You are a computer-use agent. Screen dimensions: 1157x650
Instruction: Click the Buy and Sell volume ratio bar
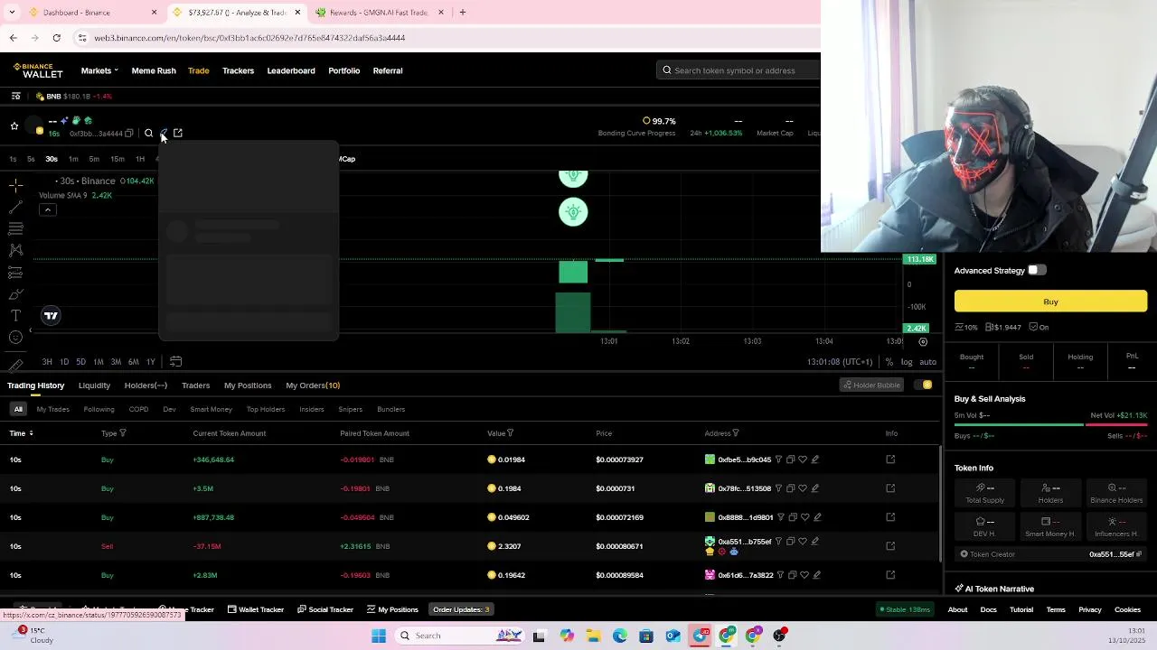pyautogui.click(x=1050, y=424)
